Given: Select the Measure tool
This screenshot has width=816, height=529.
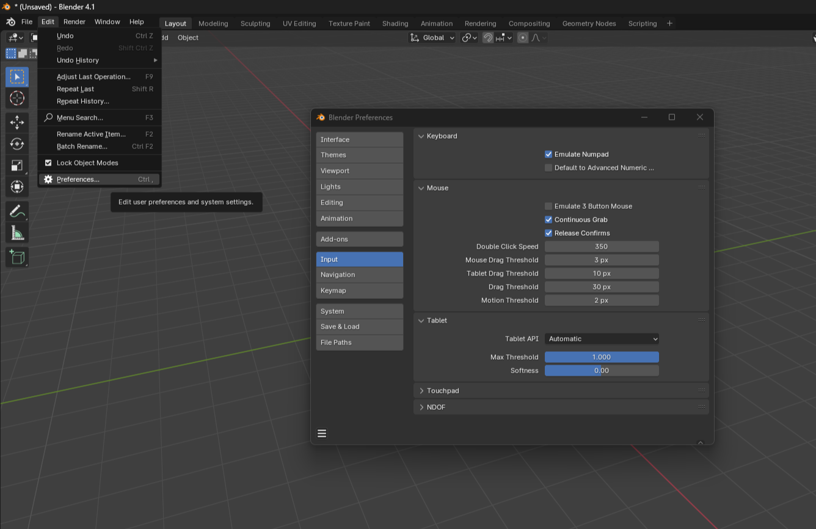Looking at the screenshot, I should pos(17,233).
